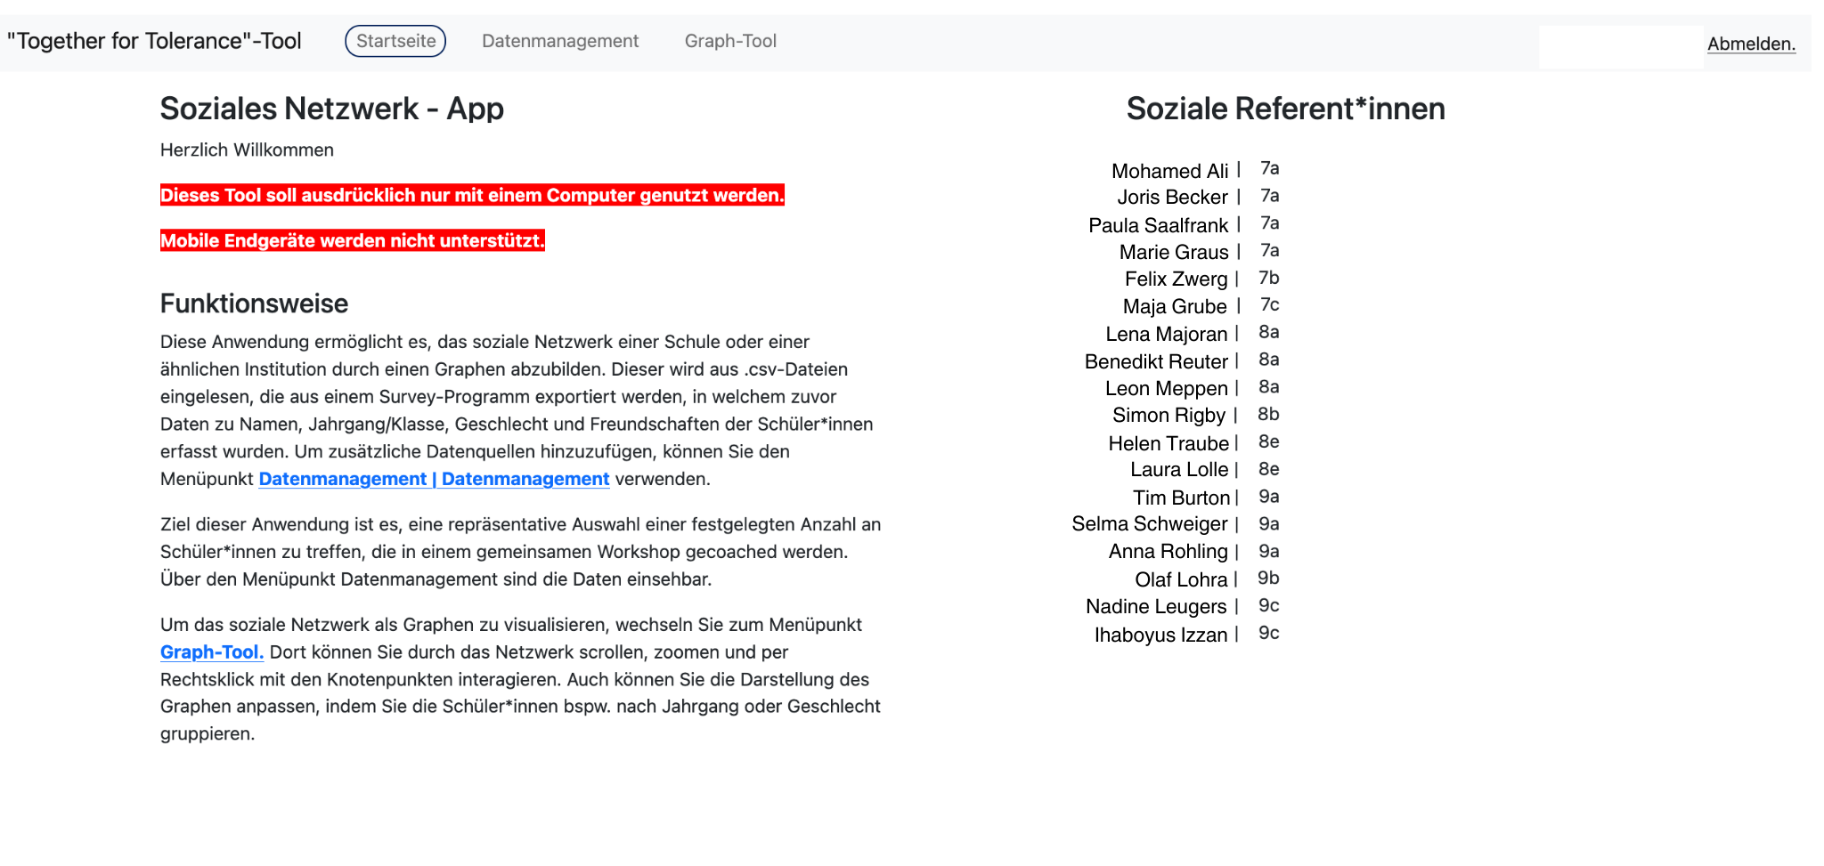Click the red computer-only warning banner
This screenshot has height=866, width=1824.
tap(472, 195)
